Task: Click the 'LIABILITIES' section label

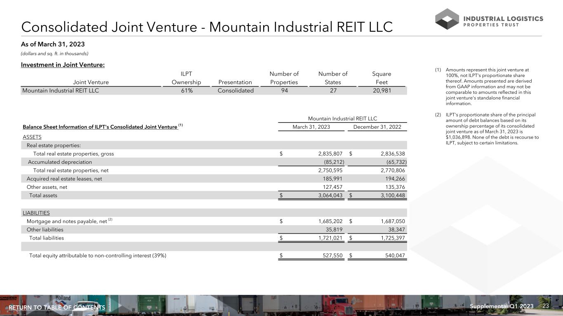Action: pyautogui.click(x=36, y=213)
